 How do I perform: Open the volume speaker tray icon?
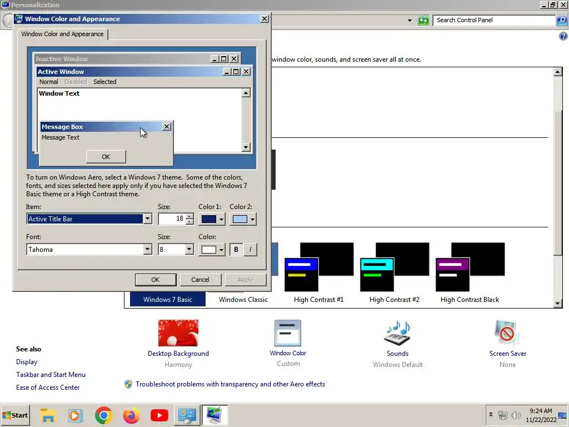tap(516, 415)
